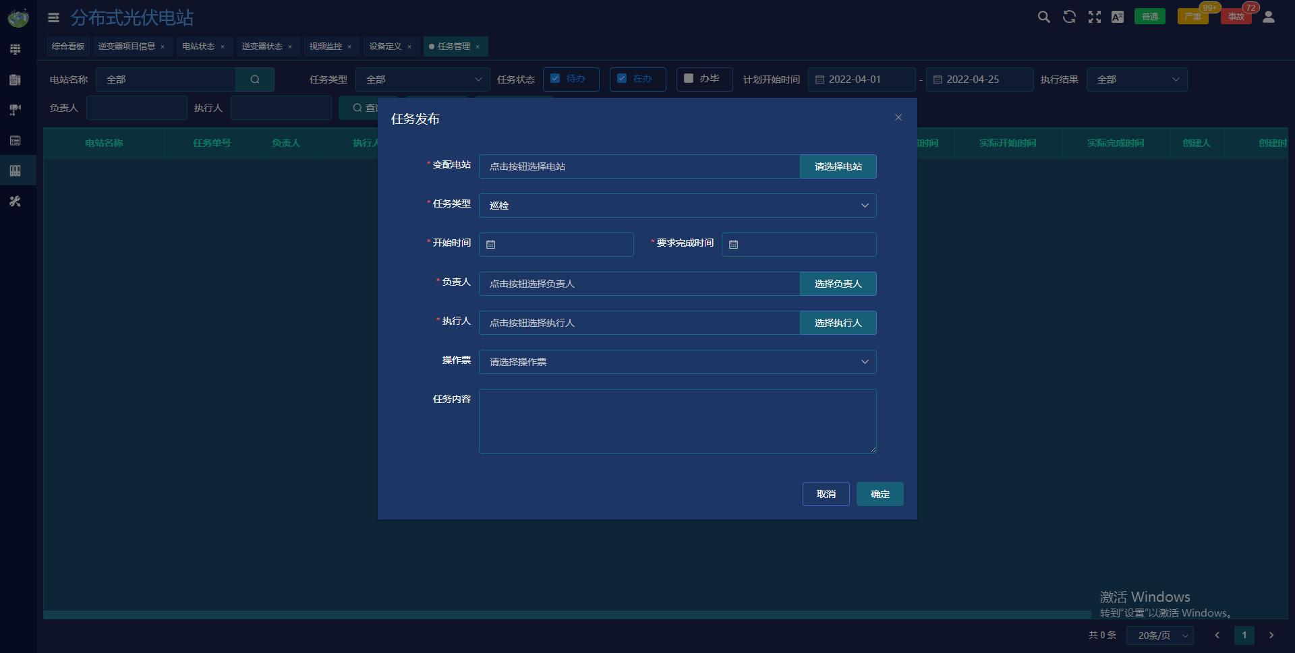1295x653 pixels.
Task: Click the 选择执行人 button
Action: pos(838,323)
